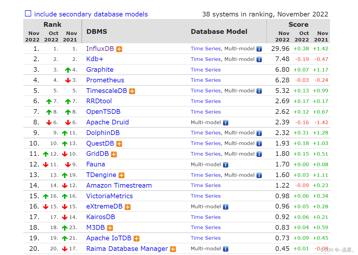The height and width of the screenshot is (255, 358).
Task: Click the DBMS column header
Action: (97, 31)
